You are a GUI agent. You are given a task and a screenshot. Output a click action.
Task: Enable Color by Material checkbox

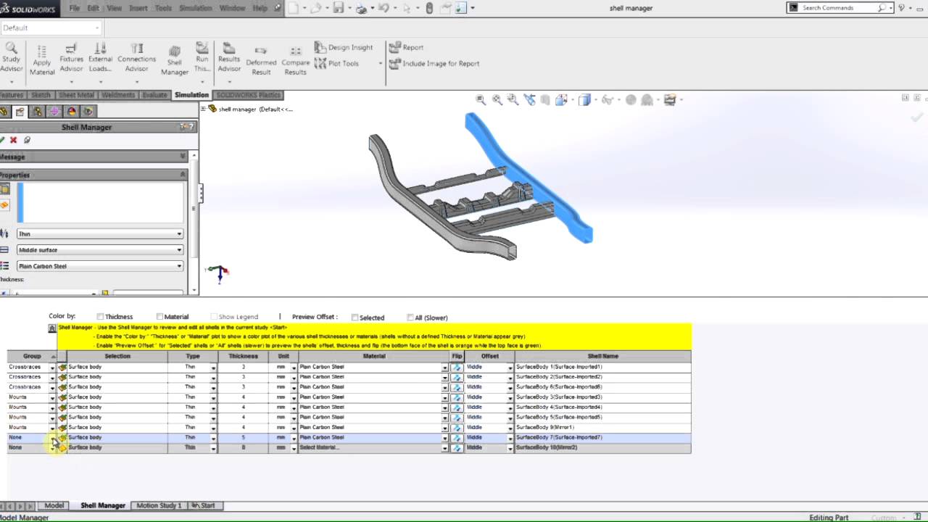[x=159, y=317]
